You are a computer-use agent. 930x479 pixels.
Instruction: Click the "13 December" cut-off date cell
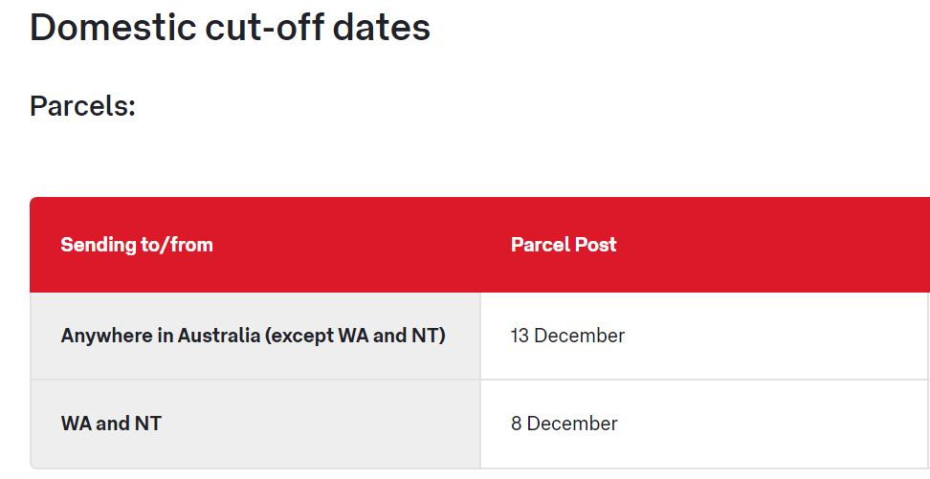tap(567, 337)
